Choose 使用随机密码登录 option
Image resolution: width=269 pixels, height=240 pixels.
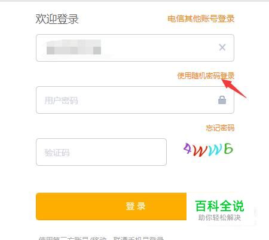click(206, 76)
